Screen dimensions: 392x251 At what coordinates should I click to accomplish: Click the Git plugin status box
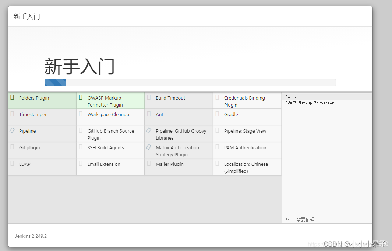tap(12, 147)
